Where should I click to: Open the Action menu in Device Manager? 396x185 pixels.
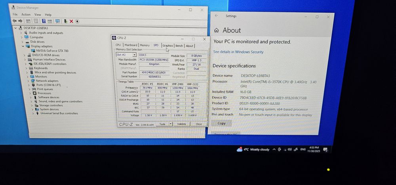tap(26, 14)
